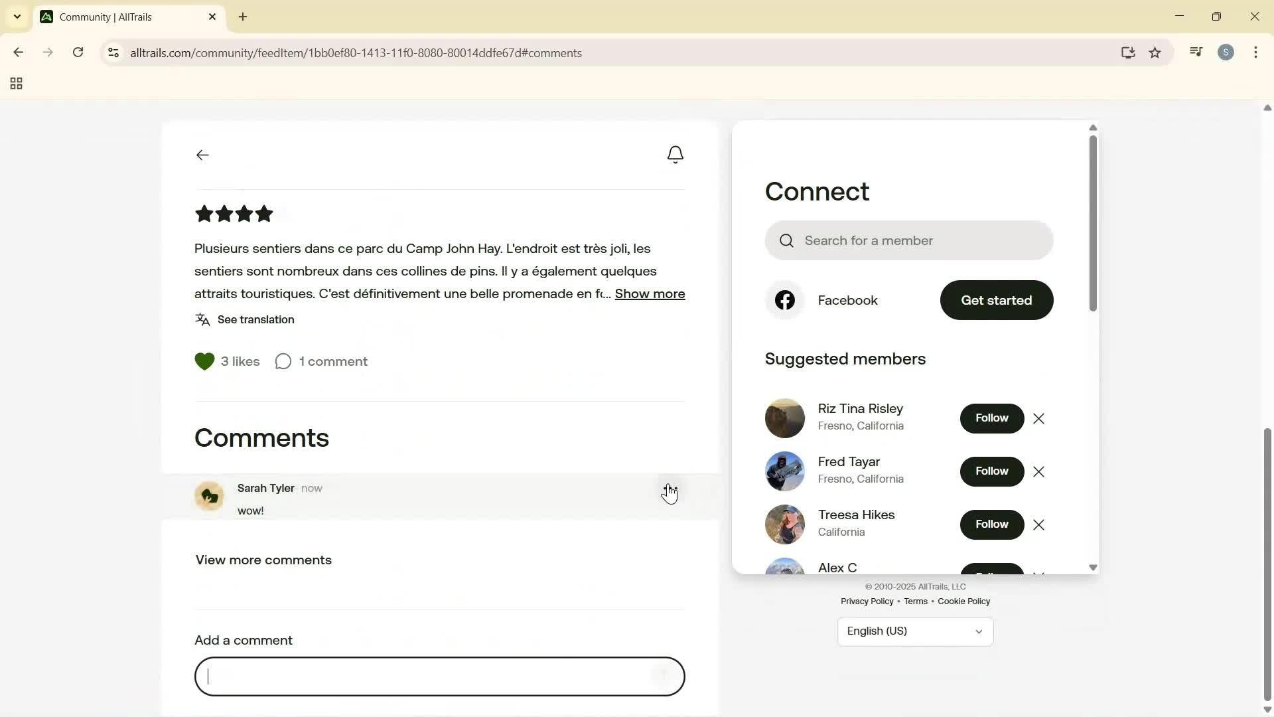
Task: Follow Fred Tayar
Action: (991, 471)
